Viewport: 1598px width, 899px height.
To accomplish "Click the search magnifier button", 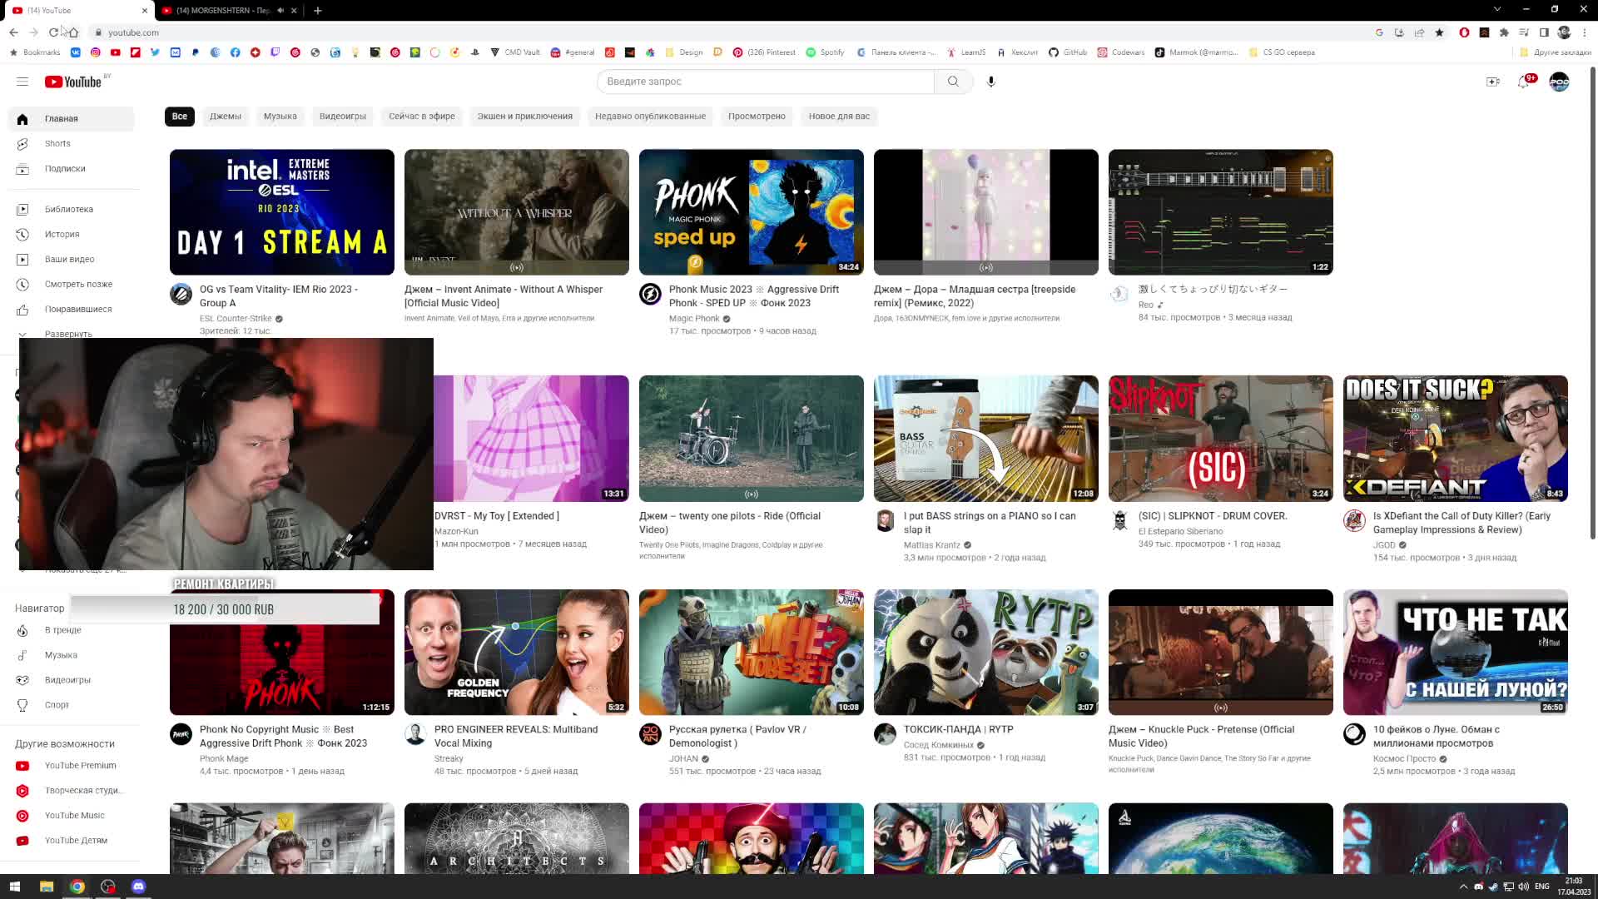I will point(953,82).
